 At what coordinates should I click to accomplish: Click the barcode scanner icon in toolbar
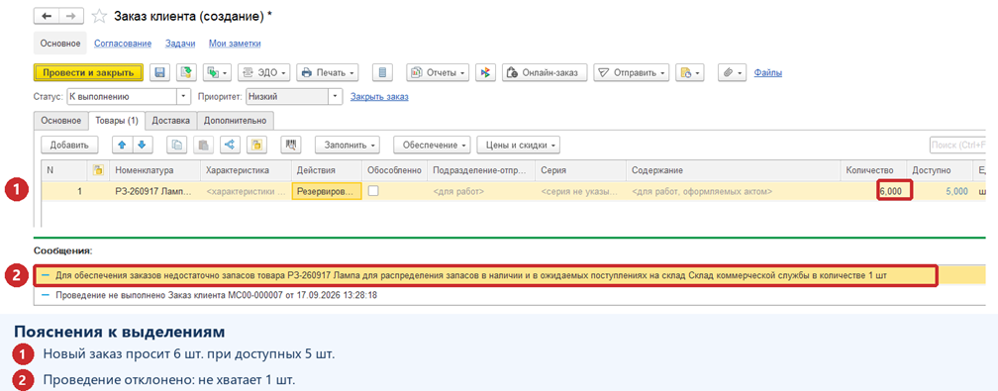291,146
